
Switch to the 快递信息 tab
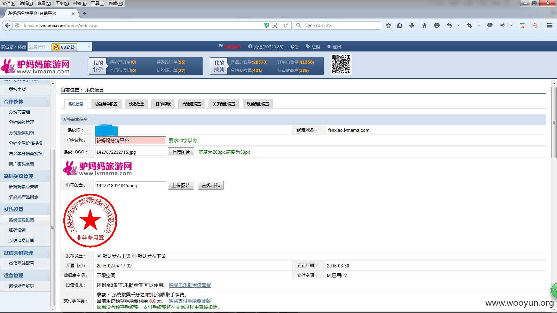[136, 104]
